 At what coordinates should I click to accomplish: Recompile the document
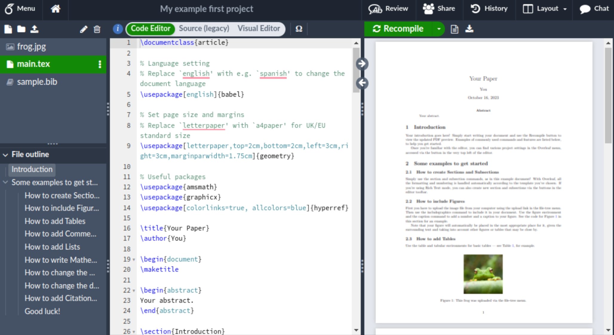coord(398,29)
